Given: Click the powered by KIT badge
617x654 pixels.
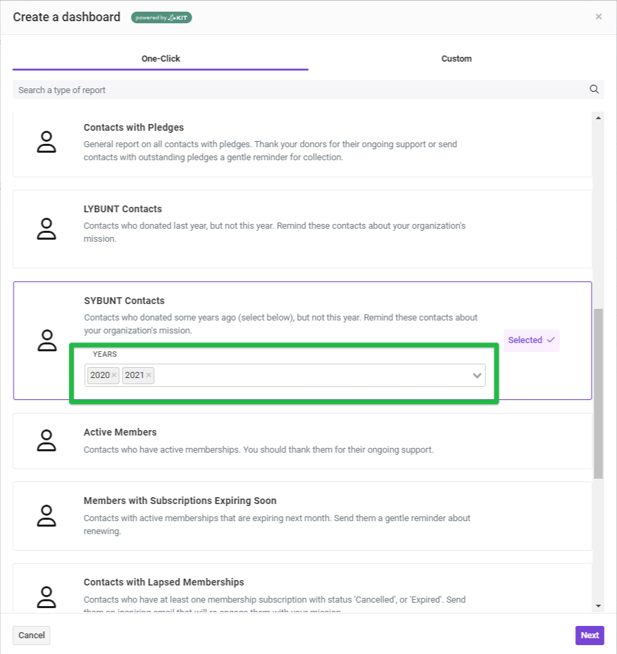Looking at the screenshot, I should (x=162, y=18).
